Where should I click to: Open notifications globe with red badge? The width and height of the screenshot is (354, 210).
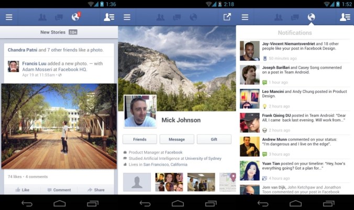point(76,16)
